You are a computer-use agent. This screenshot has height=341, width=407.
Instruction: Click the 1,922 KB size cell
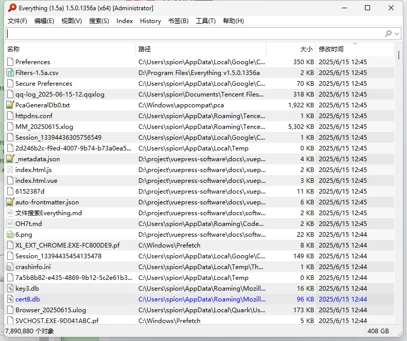301,105
